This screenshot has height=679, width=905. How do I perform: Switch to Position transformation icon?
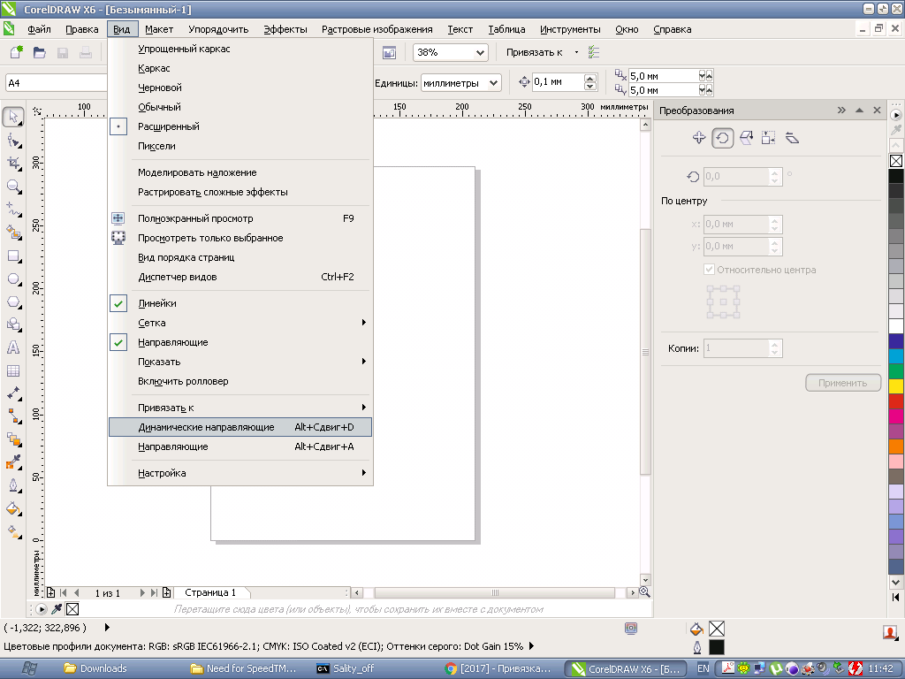(699, 137)
